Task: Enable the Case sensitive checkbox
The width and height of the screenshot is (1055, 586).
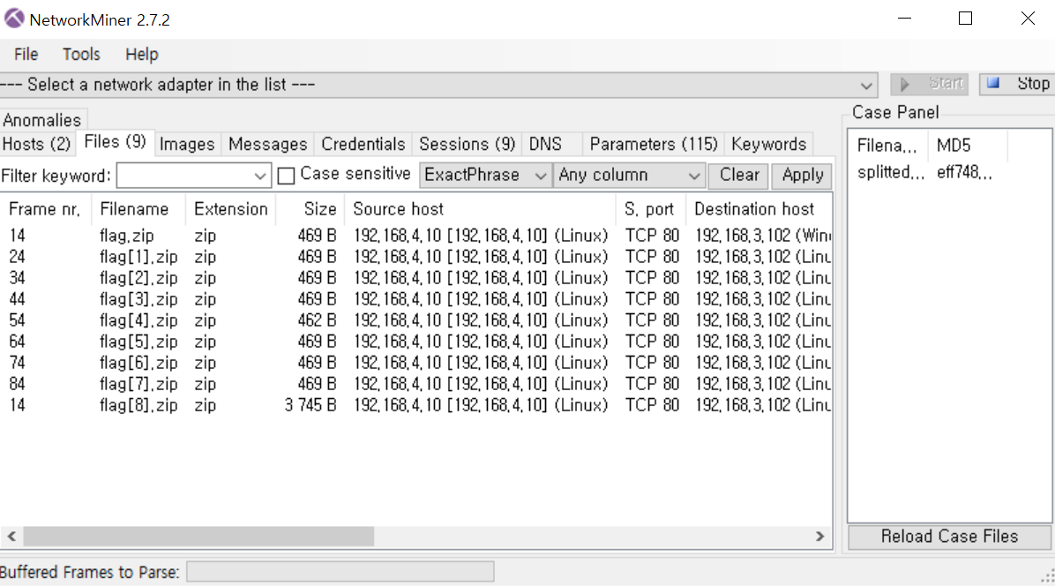Action: (x=286, y=176)
